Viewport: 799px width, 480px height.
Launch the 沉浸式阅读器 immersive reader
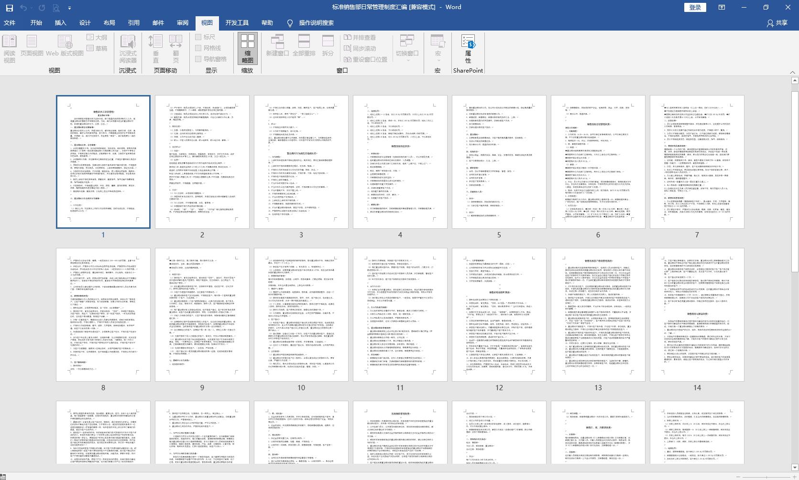[x=128, y=49]
